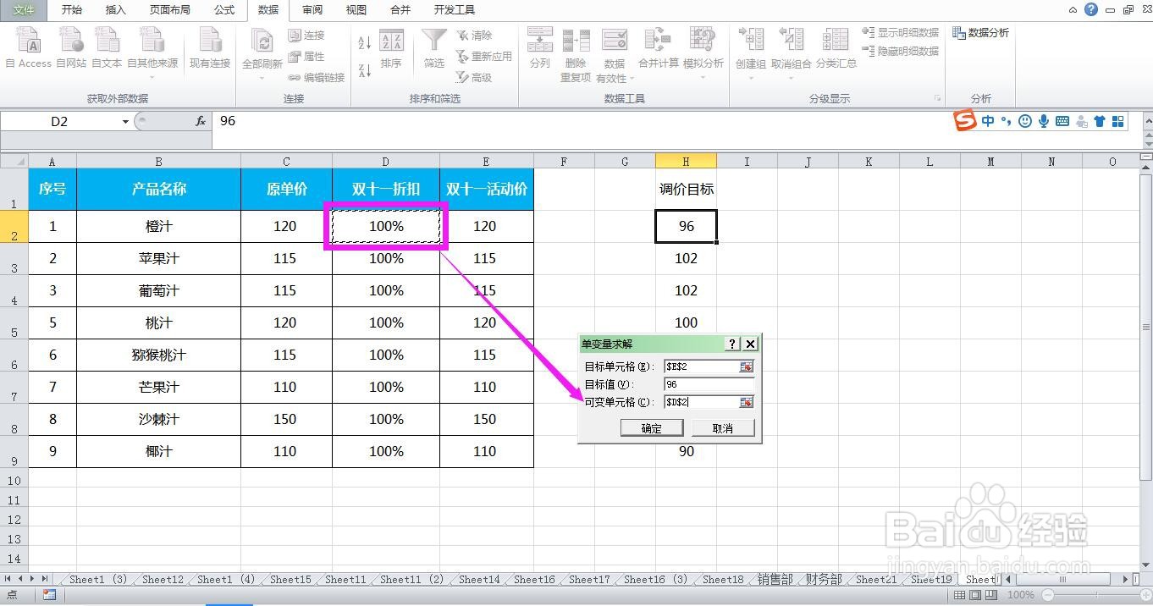Enable 筛选 (Filter) from the ribbon
This screenshot has width=1153, height=606.
[x=433, y=47]
